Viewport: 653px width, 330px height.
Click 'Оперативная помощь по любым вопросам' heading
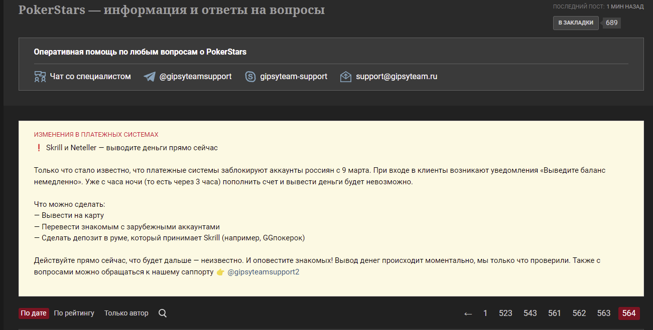pyautogui.click(x=140, y=52)
